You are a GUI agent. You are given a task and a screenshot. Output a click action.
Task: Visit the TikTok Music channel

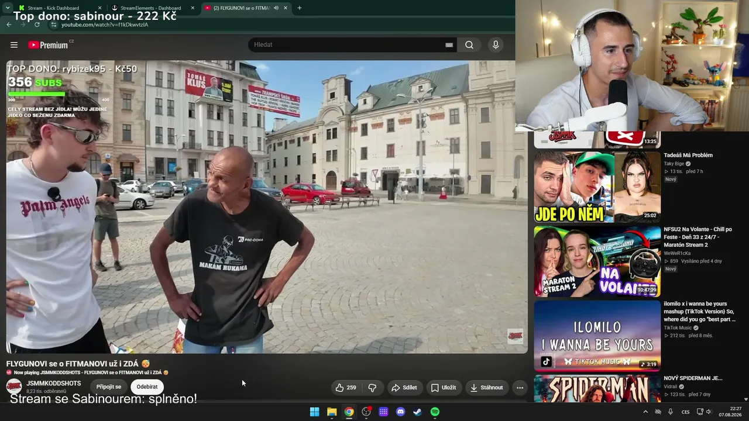pos(678,328)
